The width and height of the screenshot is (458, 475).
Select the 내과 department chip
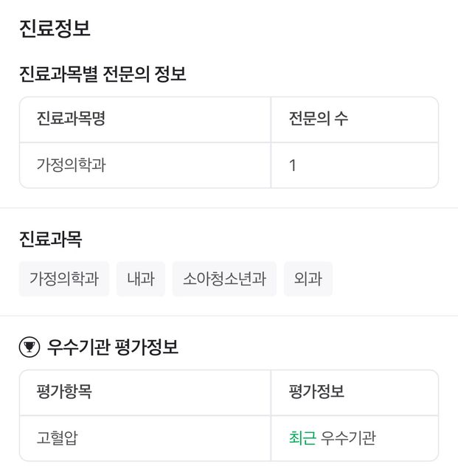140,280
